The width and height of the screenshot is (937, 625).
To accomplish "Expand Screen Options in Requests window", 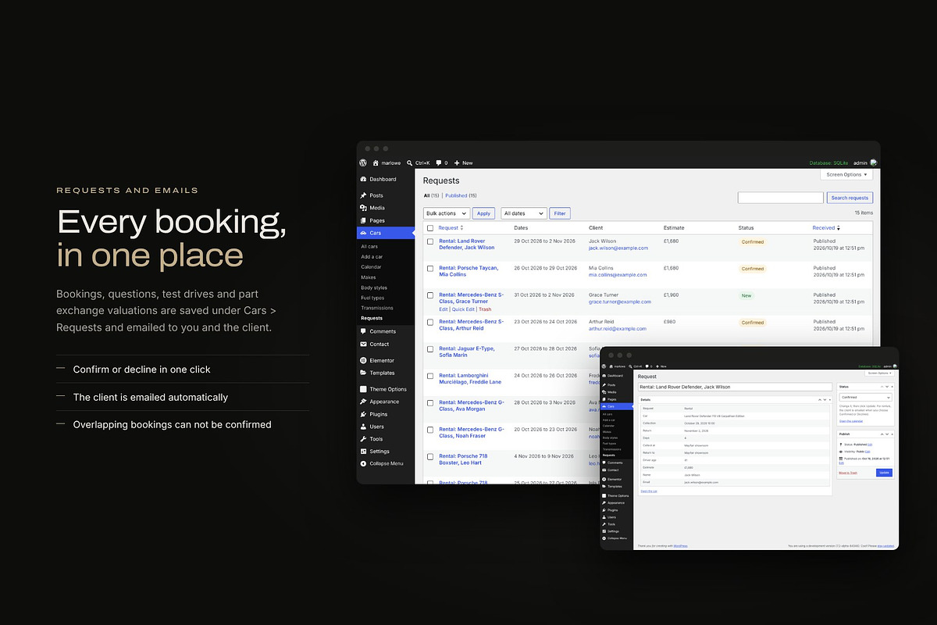I will [846, 175].
